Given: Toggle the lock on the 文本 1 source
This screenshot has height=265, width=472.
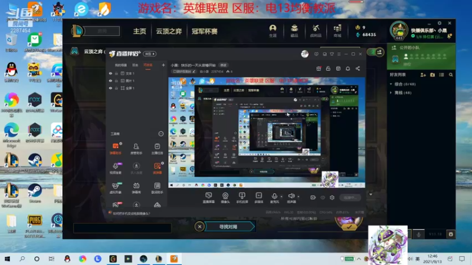Looking at the screenshot, I should [x=116, y=73].
